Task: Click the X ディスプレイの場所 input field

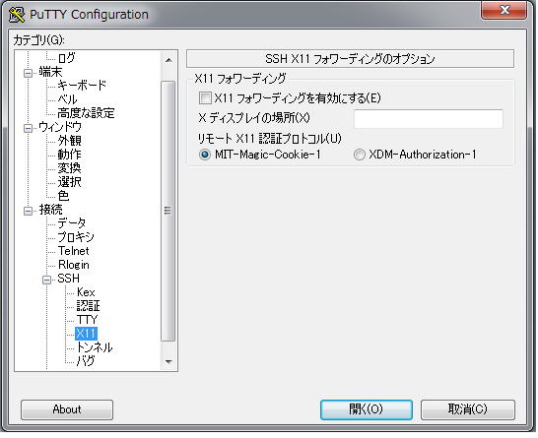Action: coord(429,119)
